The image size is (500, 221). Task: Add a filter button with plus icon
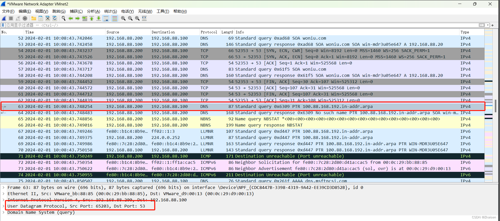pos(492,25)
